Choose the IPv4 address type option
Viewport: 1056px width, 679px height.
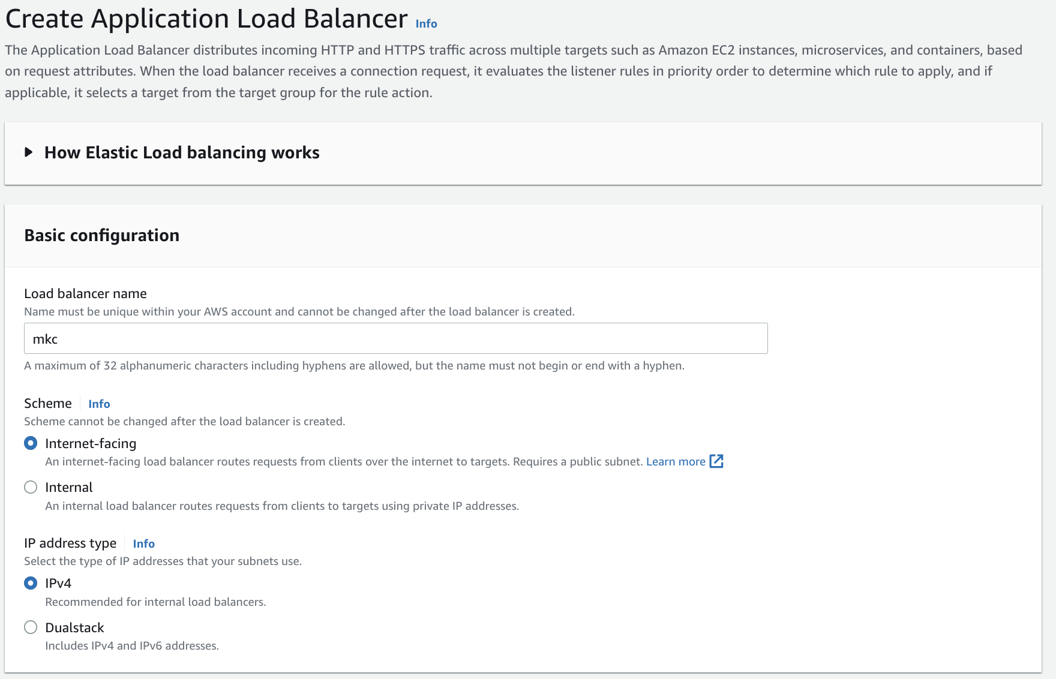[31, 583]
